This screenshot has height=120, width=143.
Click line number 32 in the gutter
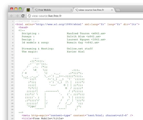click(12, 115)
